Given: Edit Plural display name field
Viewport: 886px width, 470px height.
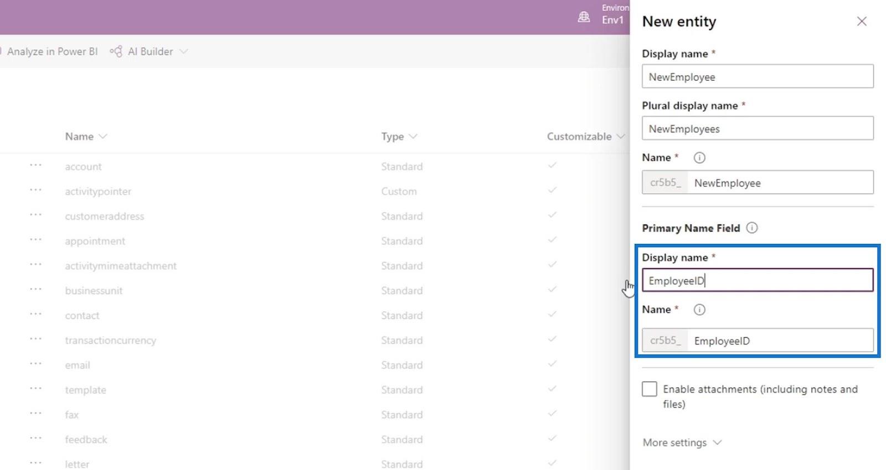Looking at the screenshot, I should [758, 129].
